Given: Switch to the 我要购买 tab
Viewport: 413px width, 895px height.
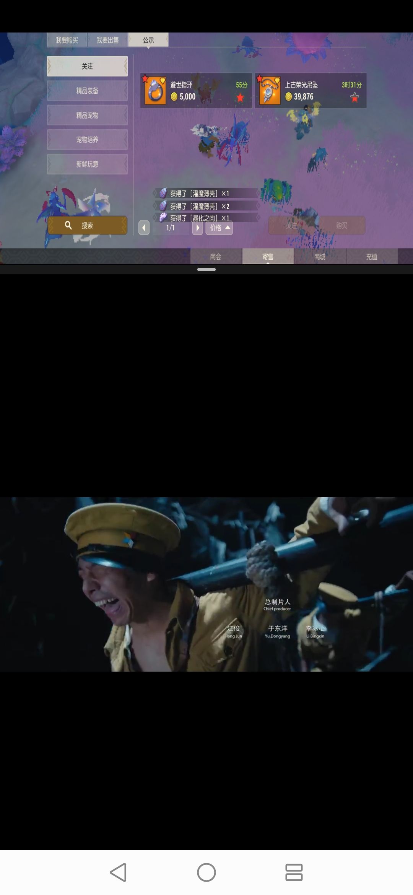Looking at the screenshot, I should (x=67, y=40).
